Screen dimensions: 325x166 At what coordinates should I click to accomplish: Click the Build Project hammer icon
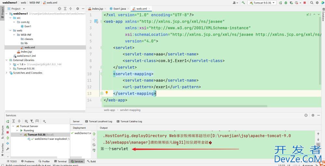point(243,3)
